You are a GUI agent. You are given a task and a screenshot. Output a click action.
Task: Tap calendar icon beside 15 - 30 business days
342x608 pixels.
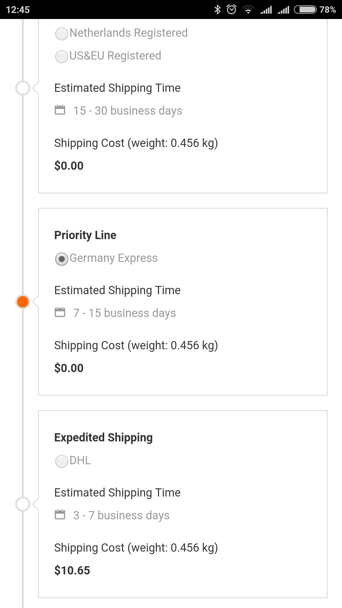coord(60,110)
